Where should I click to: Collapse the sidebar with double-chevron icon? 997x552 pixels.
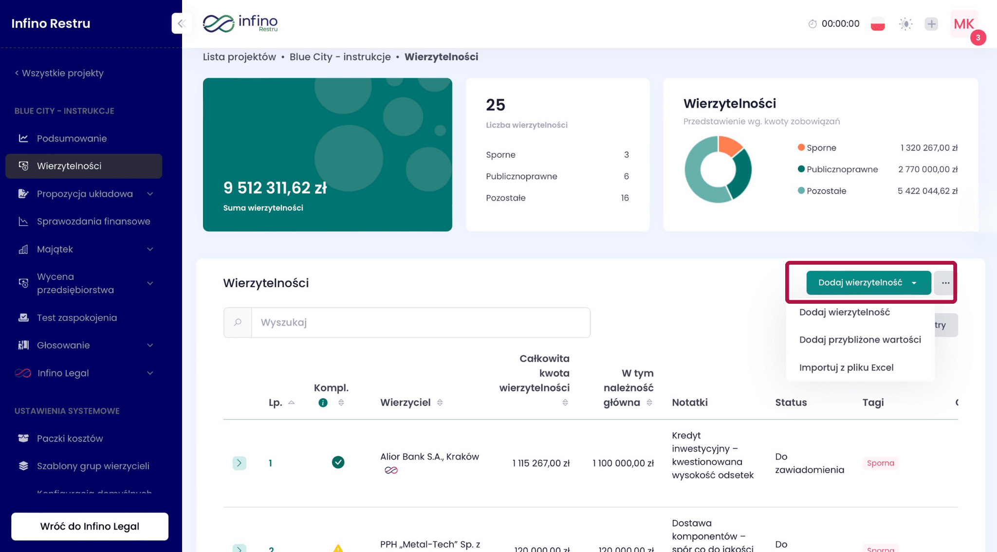(x=182, y=23)
